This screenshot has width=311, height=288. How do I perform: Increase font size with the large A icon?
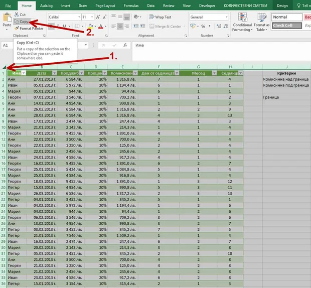[98, 17]
